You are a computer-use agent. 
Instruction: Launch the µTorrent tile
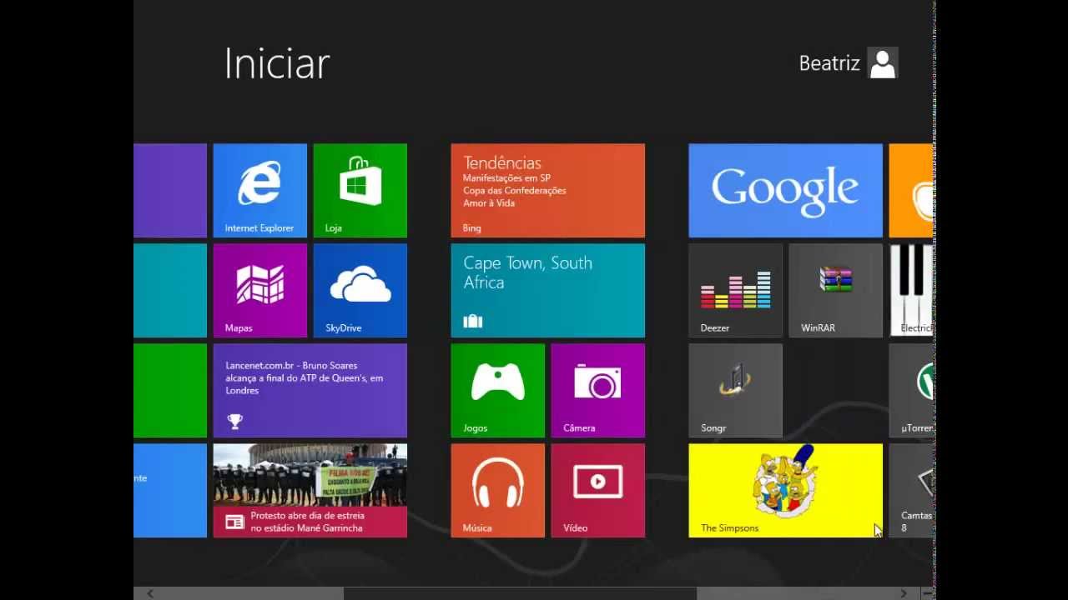[x=910, y=390]
